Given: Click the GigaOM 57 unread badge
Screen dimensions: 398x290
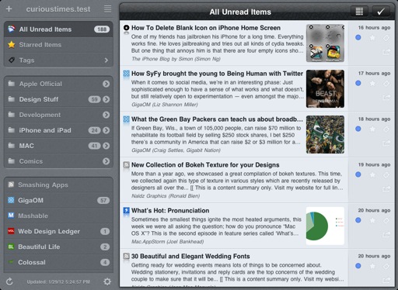Looking at the screenshot, I should click(x=103, y=200).
